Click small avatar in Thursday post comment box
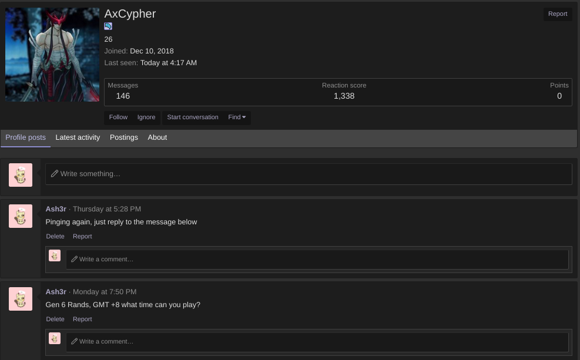Screen dimensions: 580x360 click(x=55, y=255)
